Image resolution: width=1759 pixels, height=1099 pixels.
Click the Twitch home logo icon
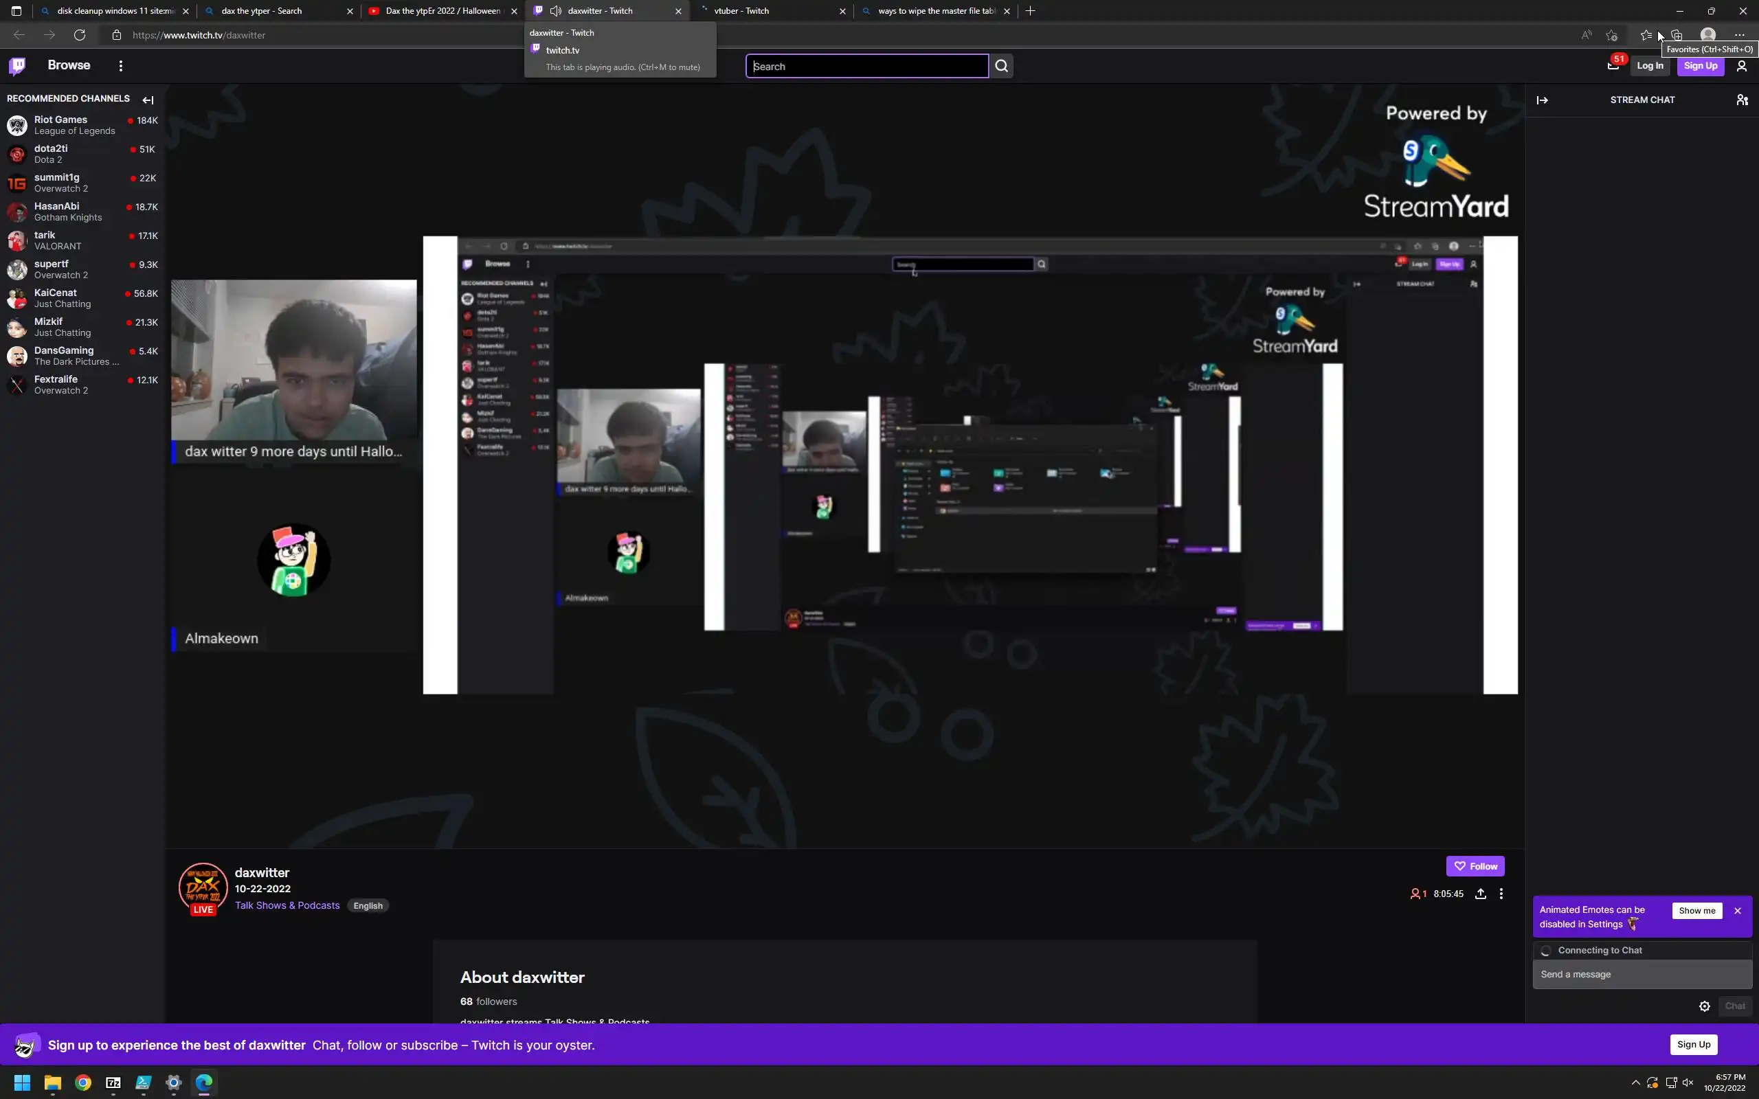click(x=17, y=66)
